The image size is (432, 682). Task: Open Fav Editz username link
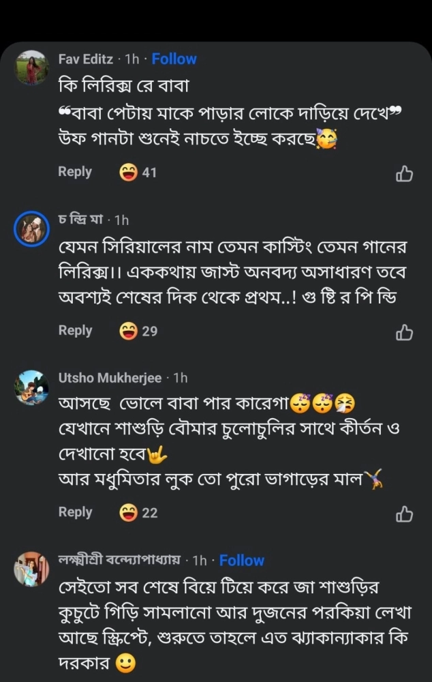[x=86, y=59]
